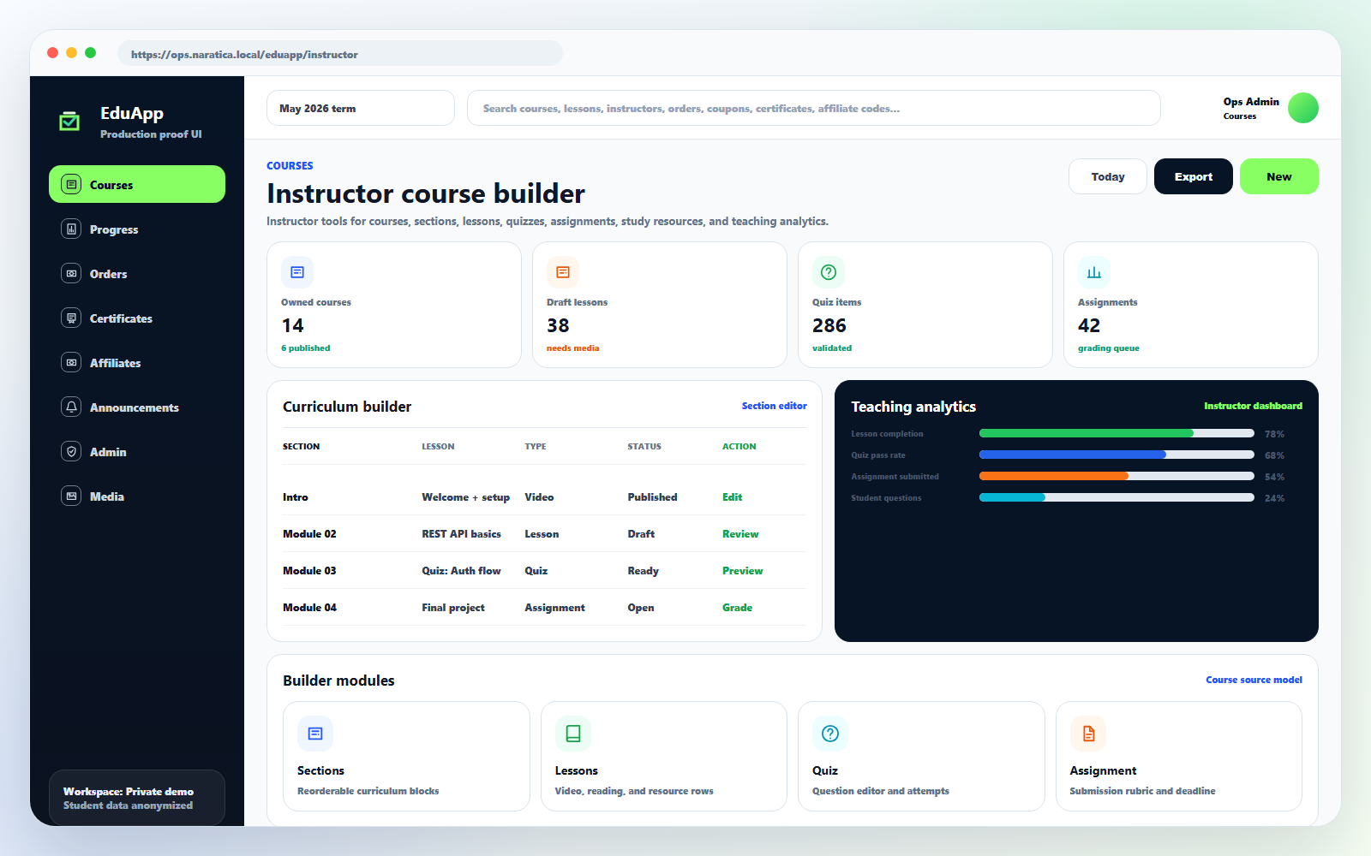Click the Workspace Private demo notice
This screenshot has height=856, width=1371.
point(137,798)
